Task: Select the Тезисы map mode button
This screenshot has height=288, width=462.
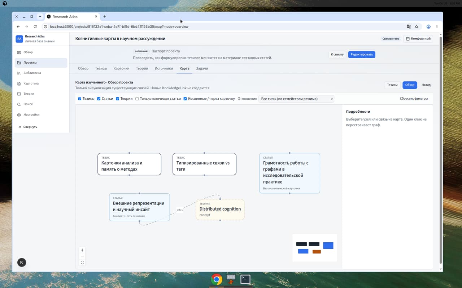Action: (x=392, y=85)
